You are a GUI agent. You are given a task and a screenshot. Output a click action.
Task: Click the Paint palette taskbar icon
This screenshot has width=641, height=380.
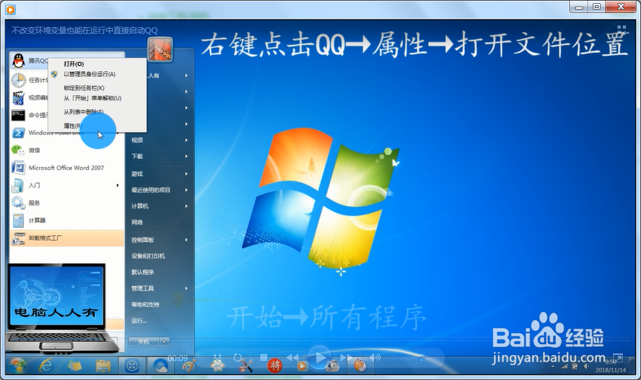coord(189,366)
